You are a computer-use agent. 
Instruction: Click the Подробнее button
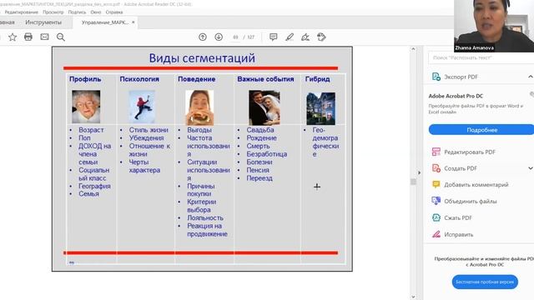pyautogui.click(x=481, y=130)
